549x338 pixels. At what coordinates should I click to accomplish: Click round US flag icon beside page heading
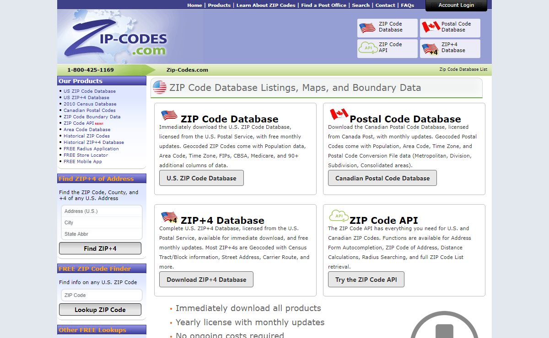click(160, 87)
